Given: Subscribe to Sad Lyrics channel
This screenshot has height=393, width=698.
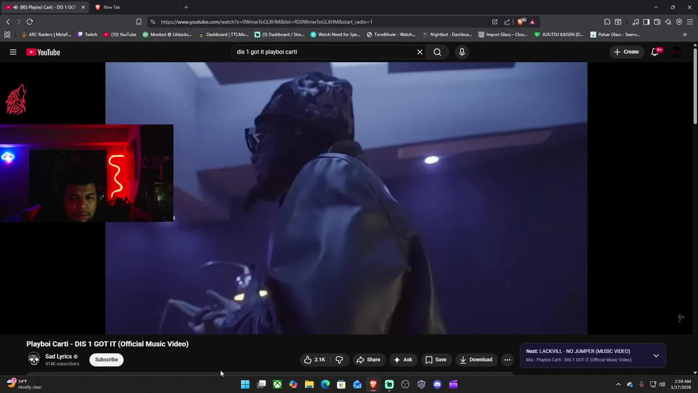Looking at the screenshot, I should tap(106, 360).
